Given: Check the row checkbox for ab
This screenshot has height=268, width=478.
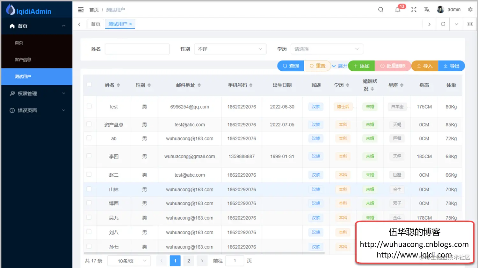Looking at the screenshot, I should pos(89,138).
